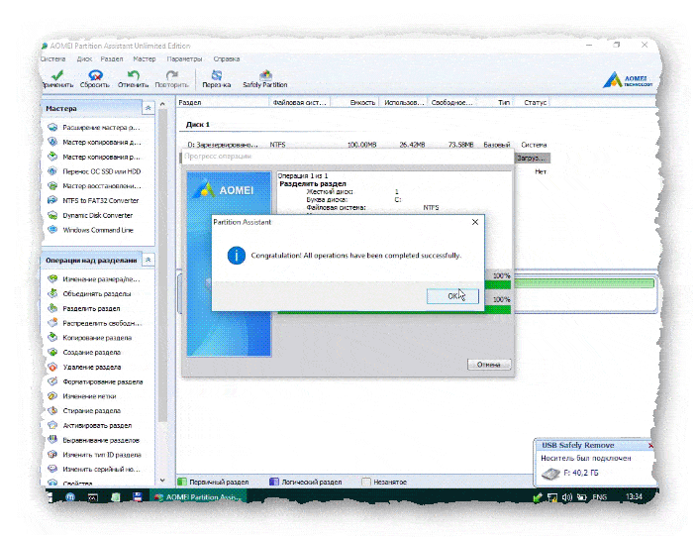Close the USB Safely Remove notification
The width and height of the screenshot is (697, 539).
pos(650,445)
